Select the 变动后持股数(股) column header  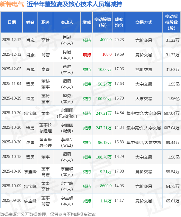[171, 22]
